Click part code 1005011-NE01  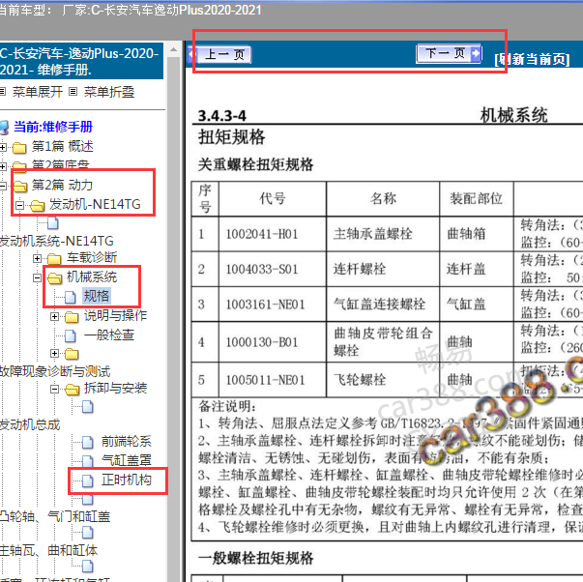tap(266, 380)
